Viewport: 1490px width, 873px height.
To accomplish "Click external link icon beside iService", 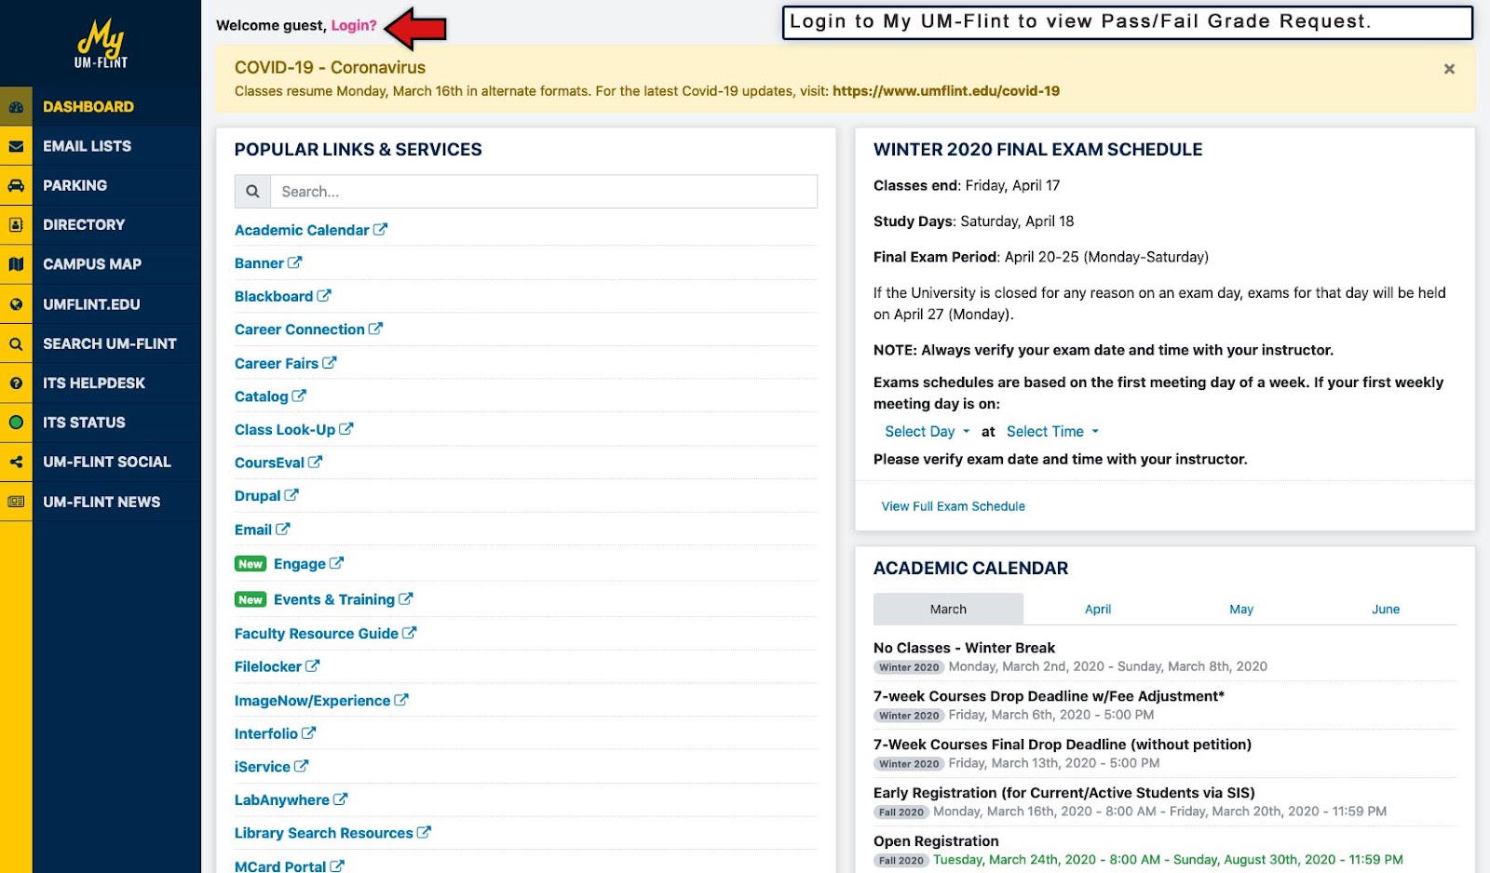I will [x=301, y=766].
